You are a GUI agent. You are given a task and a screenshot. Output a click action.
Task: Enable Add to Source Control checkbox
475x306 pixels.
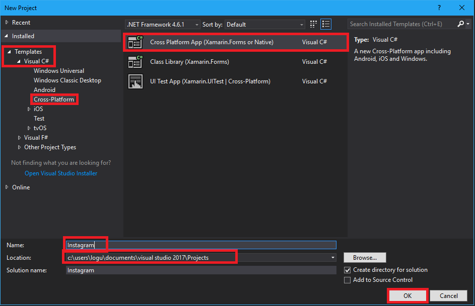(347, 280)
